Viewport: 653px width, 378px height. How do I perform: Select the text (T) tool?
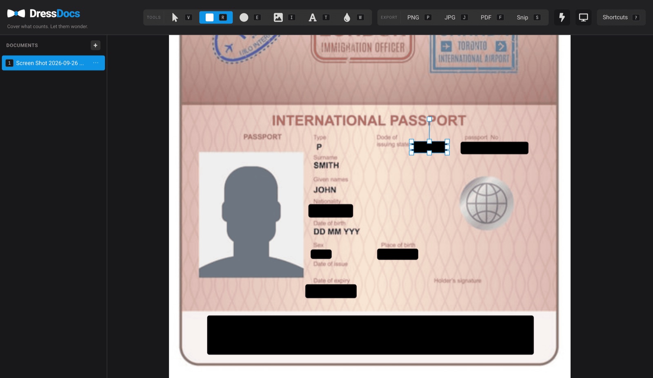(x=319, y=18)
